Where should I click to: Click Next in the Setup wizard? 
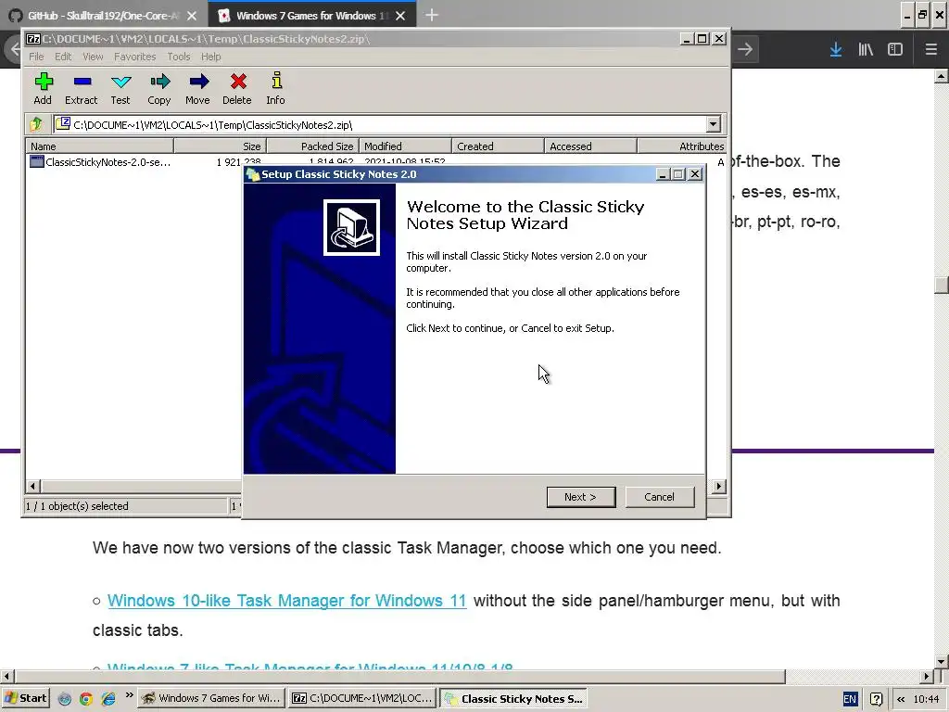click(x=581, y=497)
